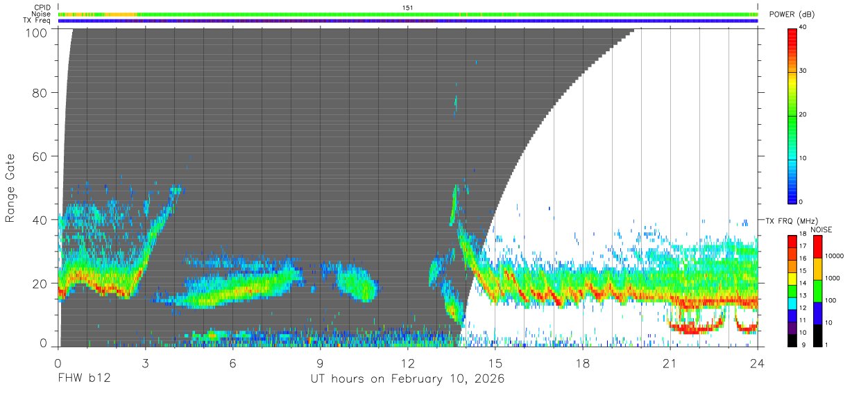The image size is (852, 393).
Task: Click the Noise strip above the plot
Action: click(408, 14)
